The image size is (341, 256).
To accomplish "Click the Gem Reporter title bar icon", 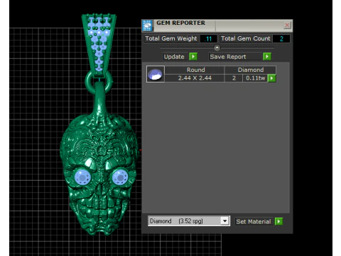I will (147, 26).
